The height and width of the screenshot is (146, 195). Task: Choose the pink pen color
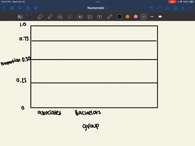(x=136, y=17)
